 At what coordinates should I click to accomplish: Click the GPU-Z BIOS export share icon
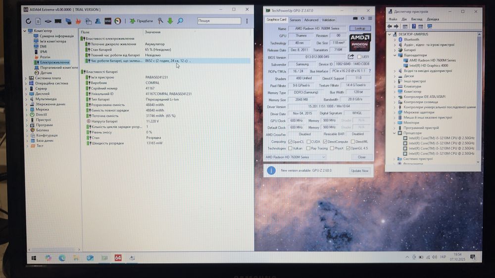[x=351, y=57]
